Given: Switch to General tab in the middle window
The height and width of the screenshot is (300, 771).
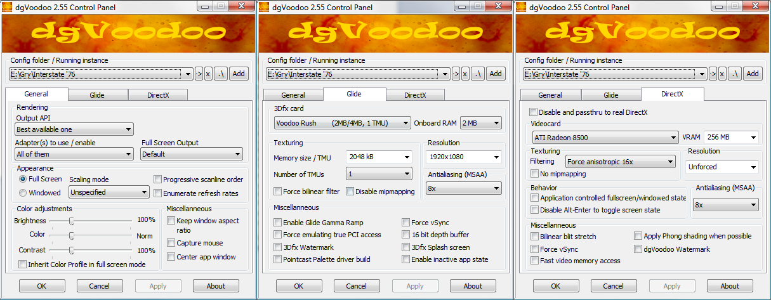Looking at the screenshot, I should click(x=293, y=95).
